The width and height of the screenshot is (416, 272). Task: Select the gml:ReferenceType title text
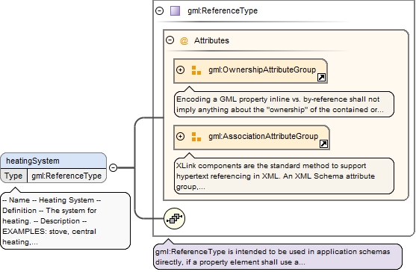click(223, 10)
